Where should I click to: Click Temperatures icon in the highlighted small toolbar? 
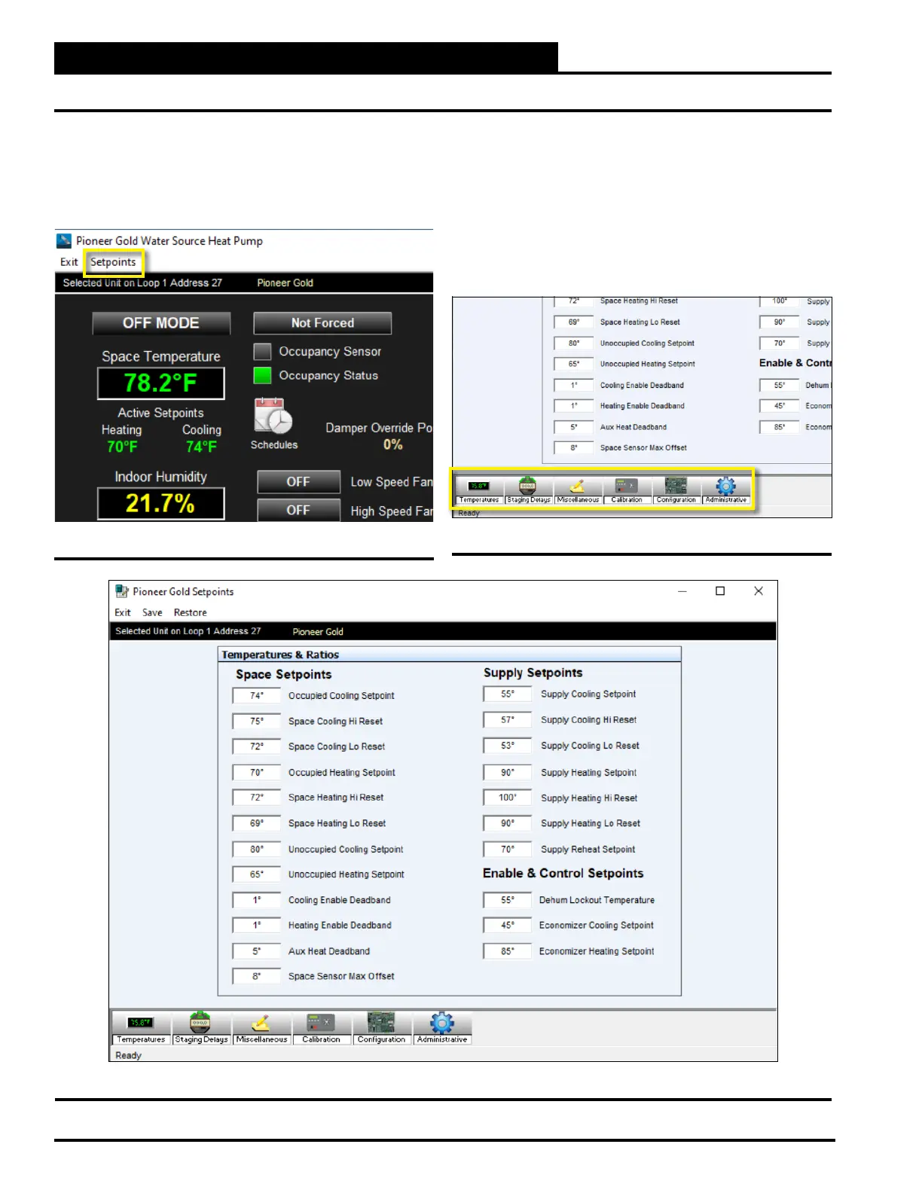point(479,490)
